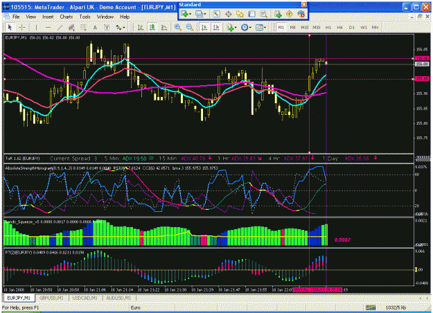The width and height of the screenshot is (433, 313).
Task: Select the text 'A' tool
Action: tap(95, 27)
